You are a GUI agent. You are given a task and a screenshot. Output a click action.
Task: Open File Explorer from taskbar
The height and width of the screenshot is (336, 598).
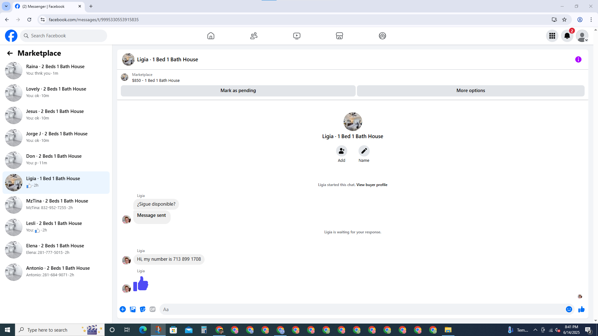pyautogui.click(x=448, y=330)
